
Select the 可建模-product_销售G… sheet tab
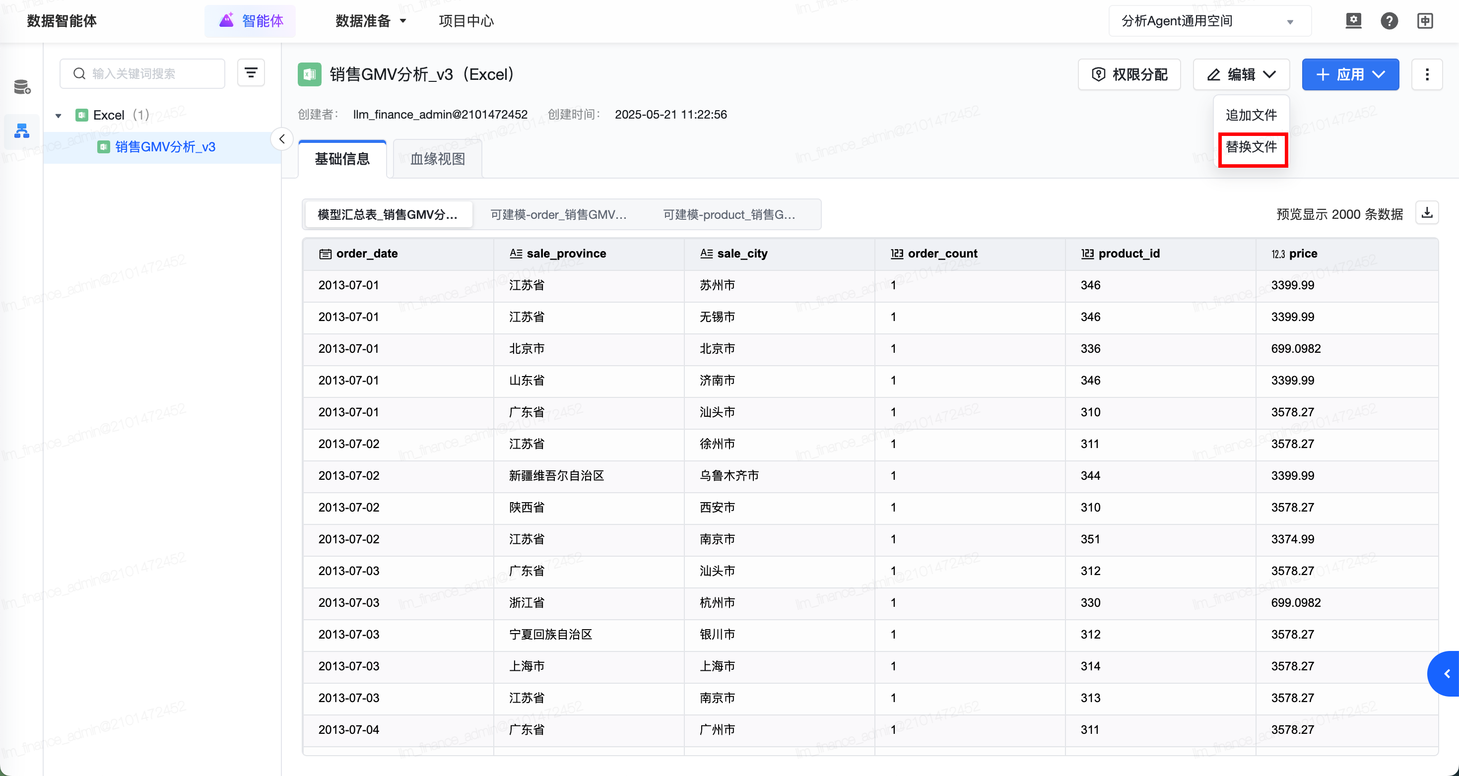pos(729,215)
